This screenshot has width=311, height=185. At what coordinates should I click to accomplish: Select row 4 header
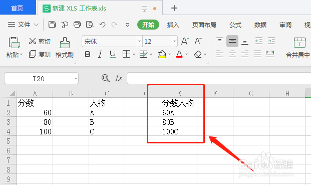[x=9, y=131]
